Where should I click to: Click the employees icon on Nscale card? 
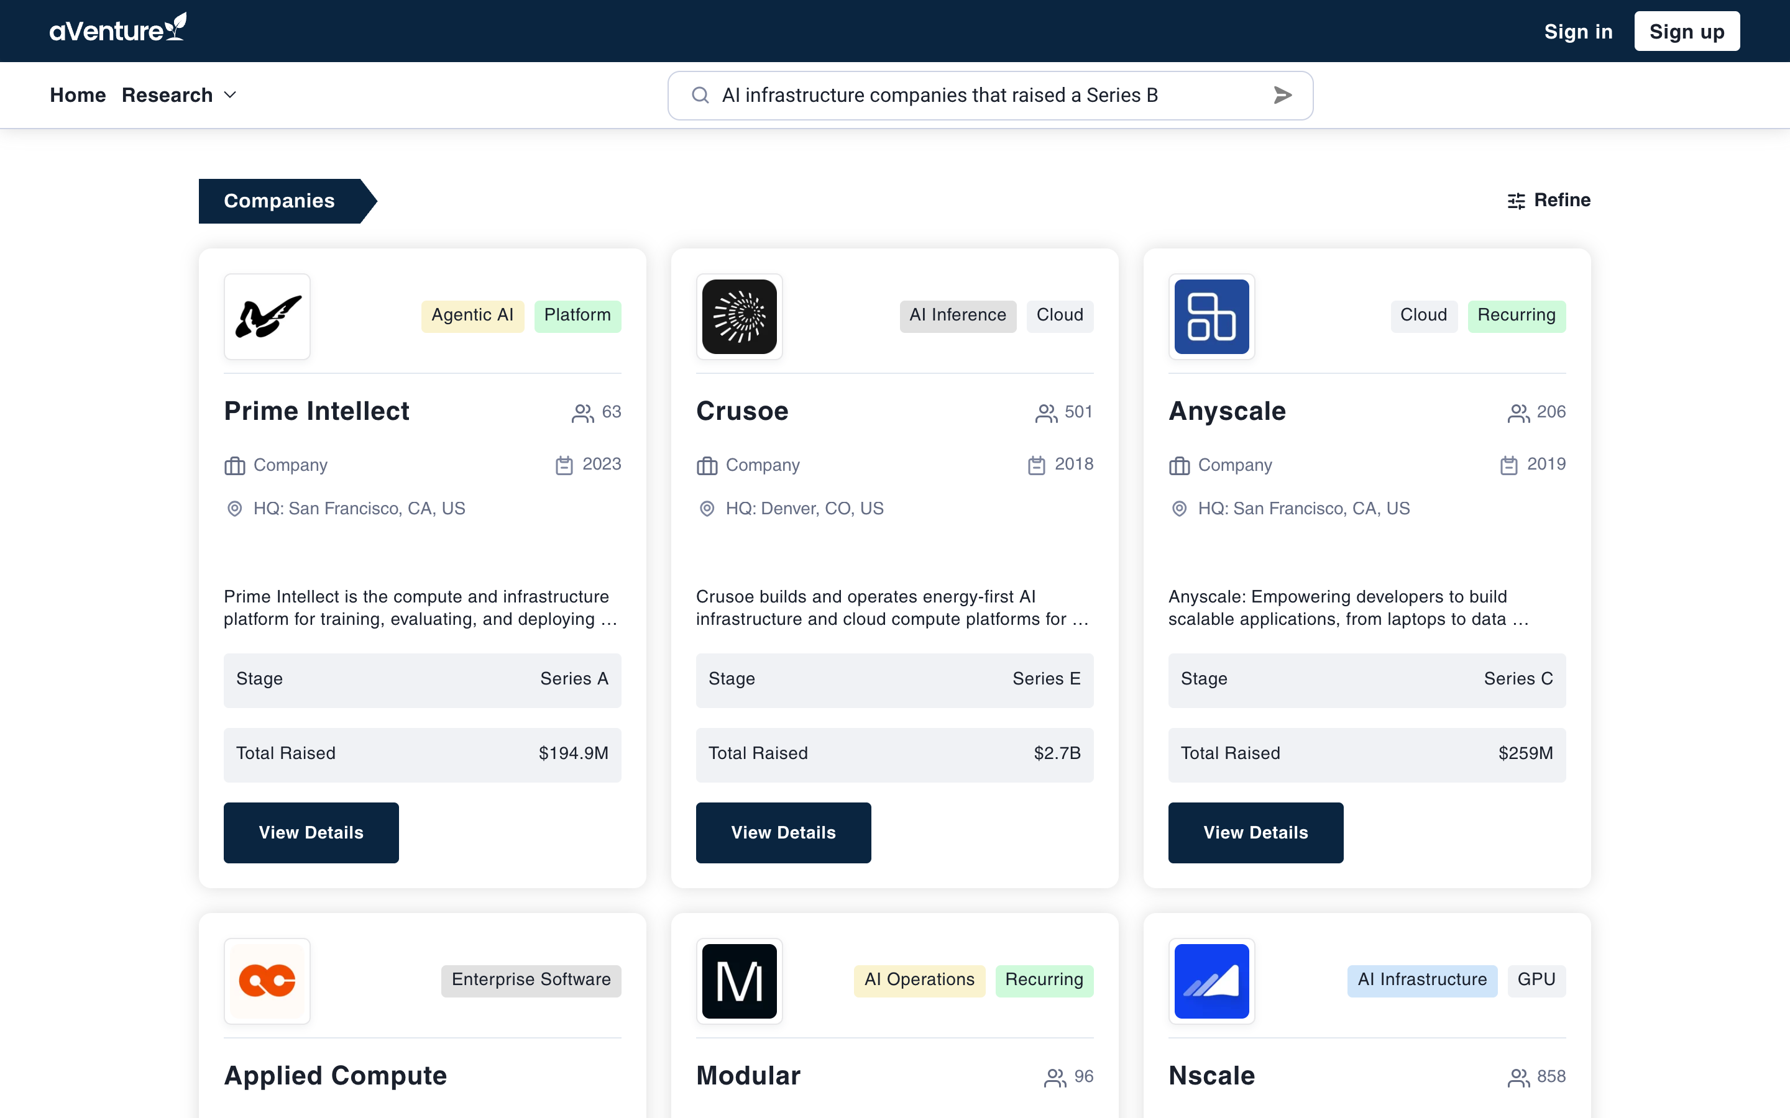[1518, 1078]
